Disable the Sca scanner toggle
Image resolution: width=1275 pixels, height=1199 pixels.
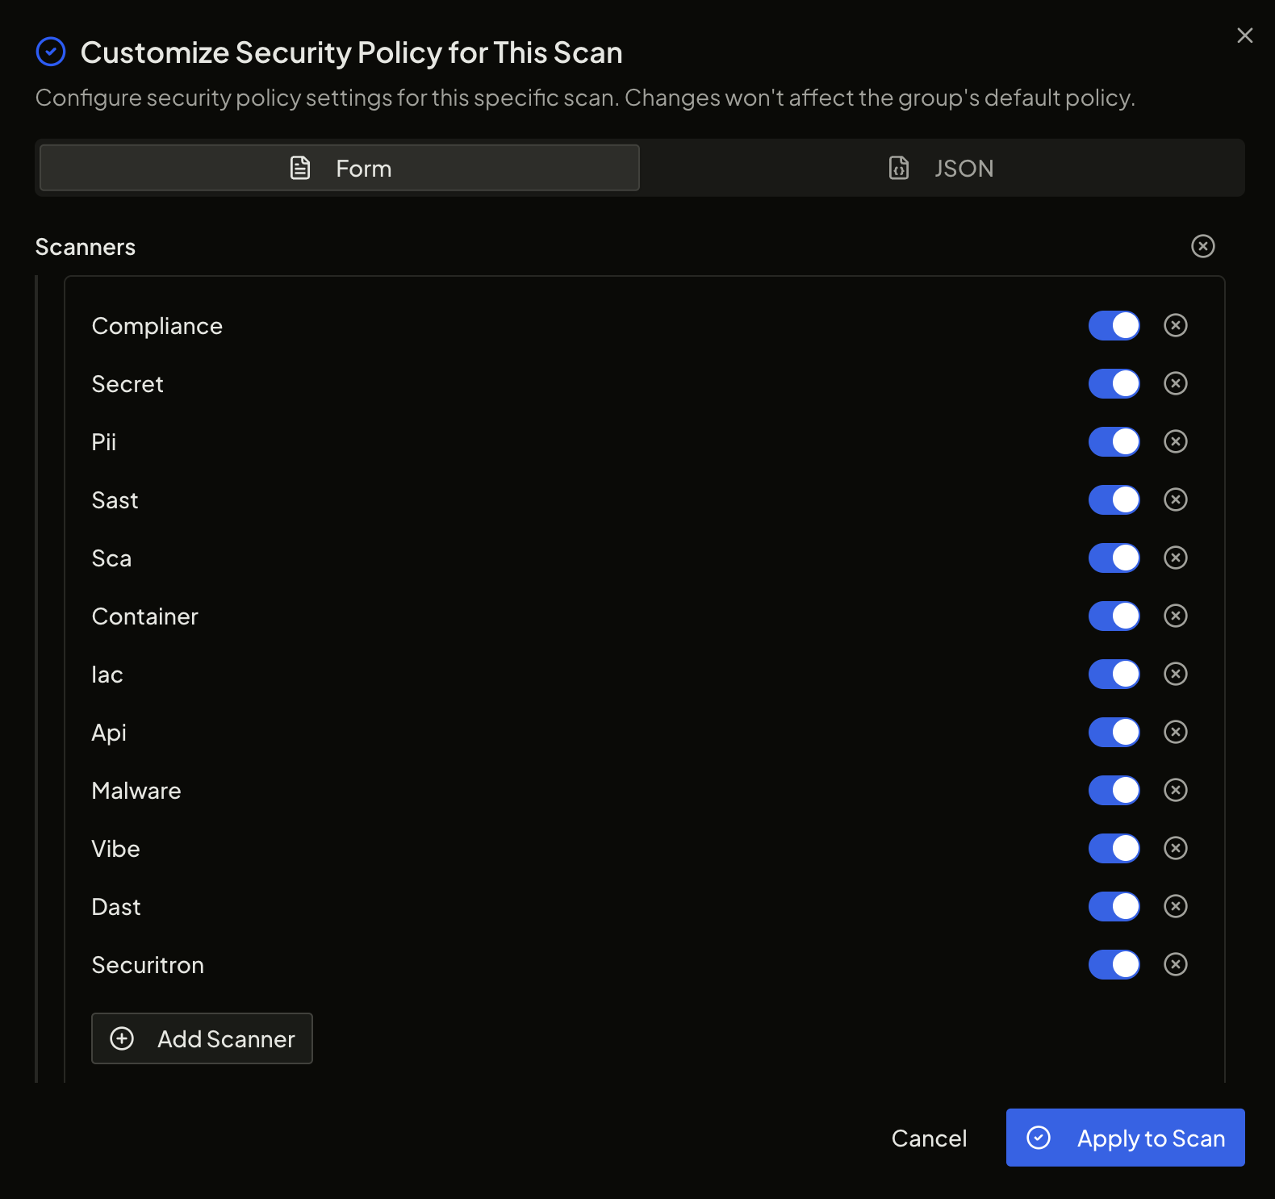1114,558
